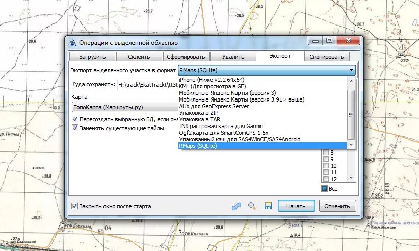Choose Мобильные Яндекс.Карты (версия 3) option
This screenshot has width=419, height=251.
[x=263, y=93]
